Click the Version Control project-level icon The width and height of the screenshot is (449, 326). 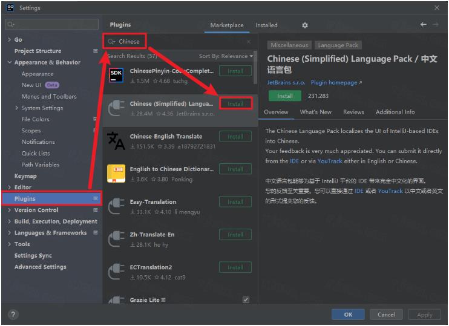click(x=96, y=210)
